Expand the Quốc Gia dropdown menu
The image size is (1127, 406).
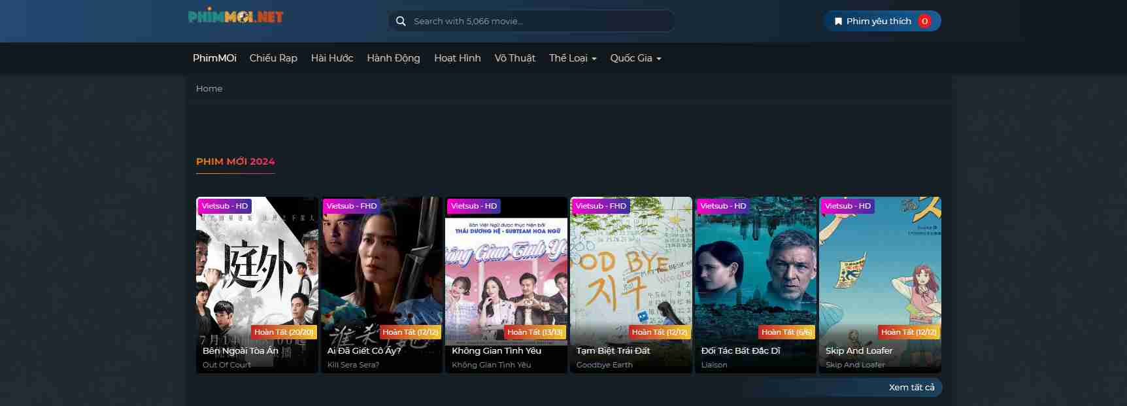[x=635, y=58]
